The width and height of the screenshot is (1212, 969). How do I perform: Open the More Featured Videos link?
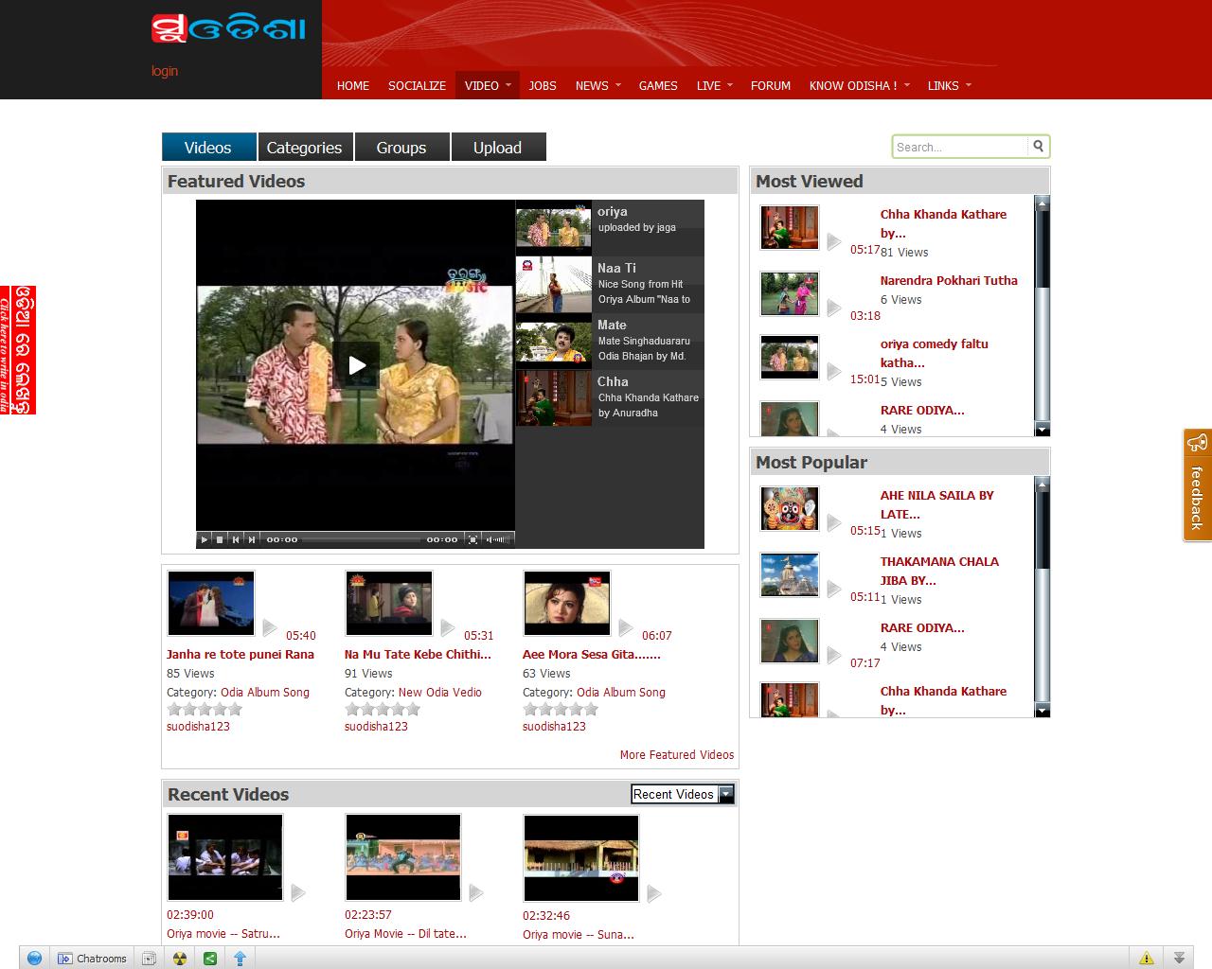(676, 755)
